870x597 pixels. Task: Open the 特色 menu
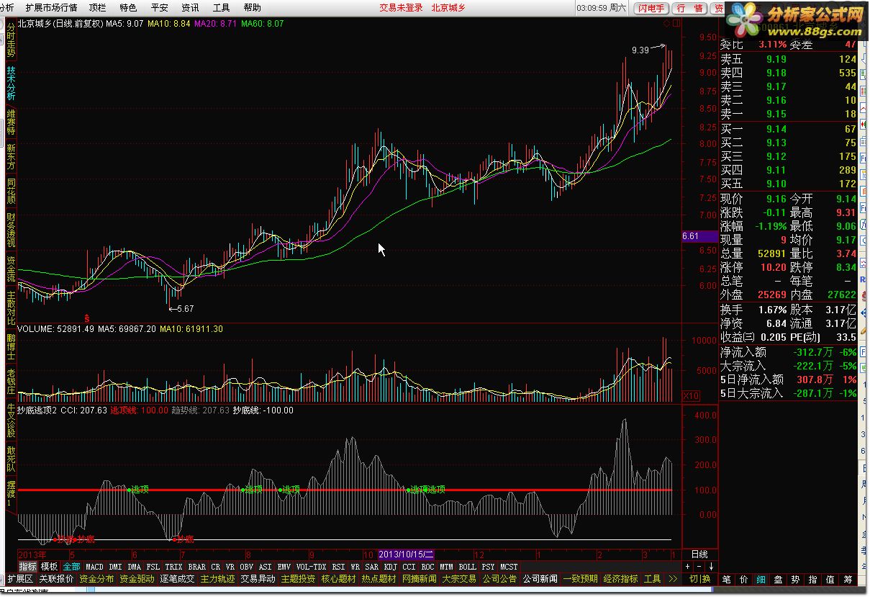(128, 8)
